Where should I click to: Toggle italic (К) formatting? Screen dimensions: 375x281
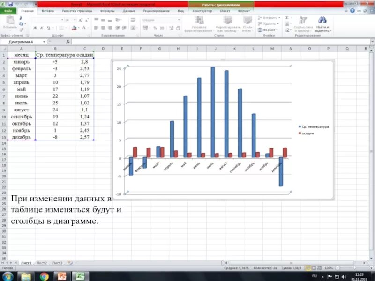pos(42,28)
